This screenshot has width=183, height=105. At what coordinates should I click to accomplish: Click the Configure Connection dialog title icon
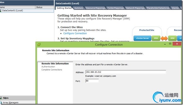coord(39,45)
